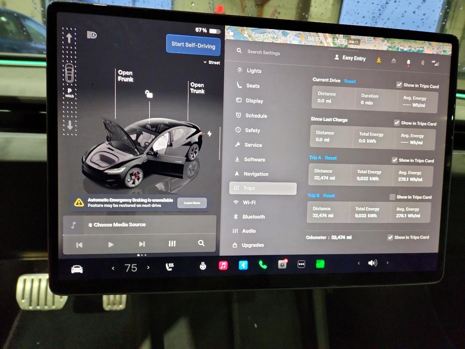465x349 pixels.
Task: Toggle Since Last Charge Show in Trips Card
Action: click(x=397, y=123)
